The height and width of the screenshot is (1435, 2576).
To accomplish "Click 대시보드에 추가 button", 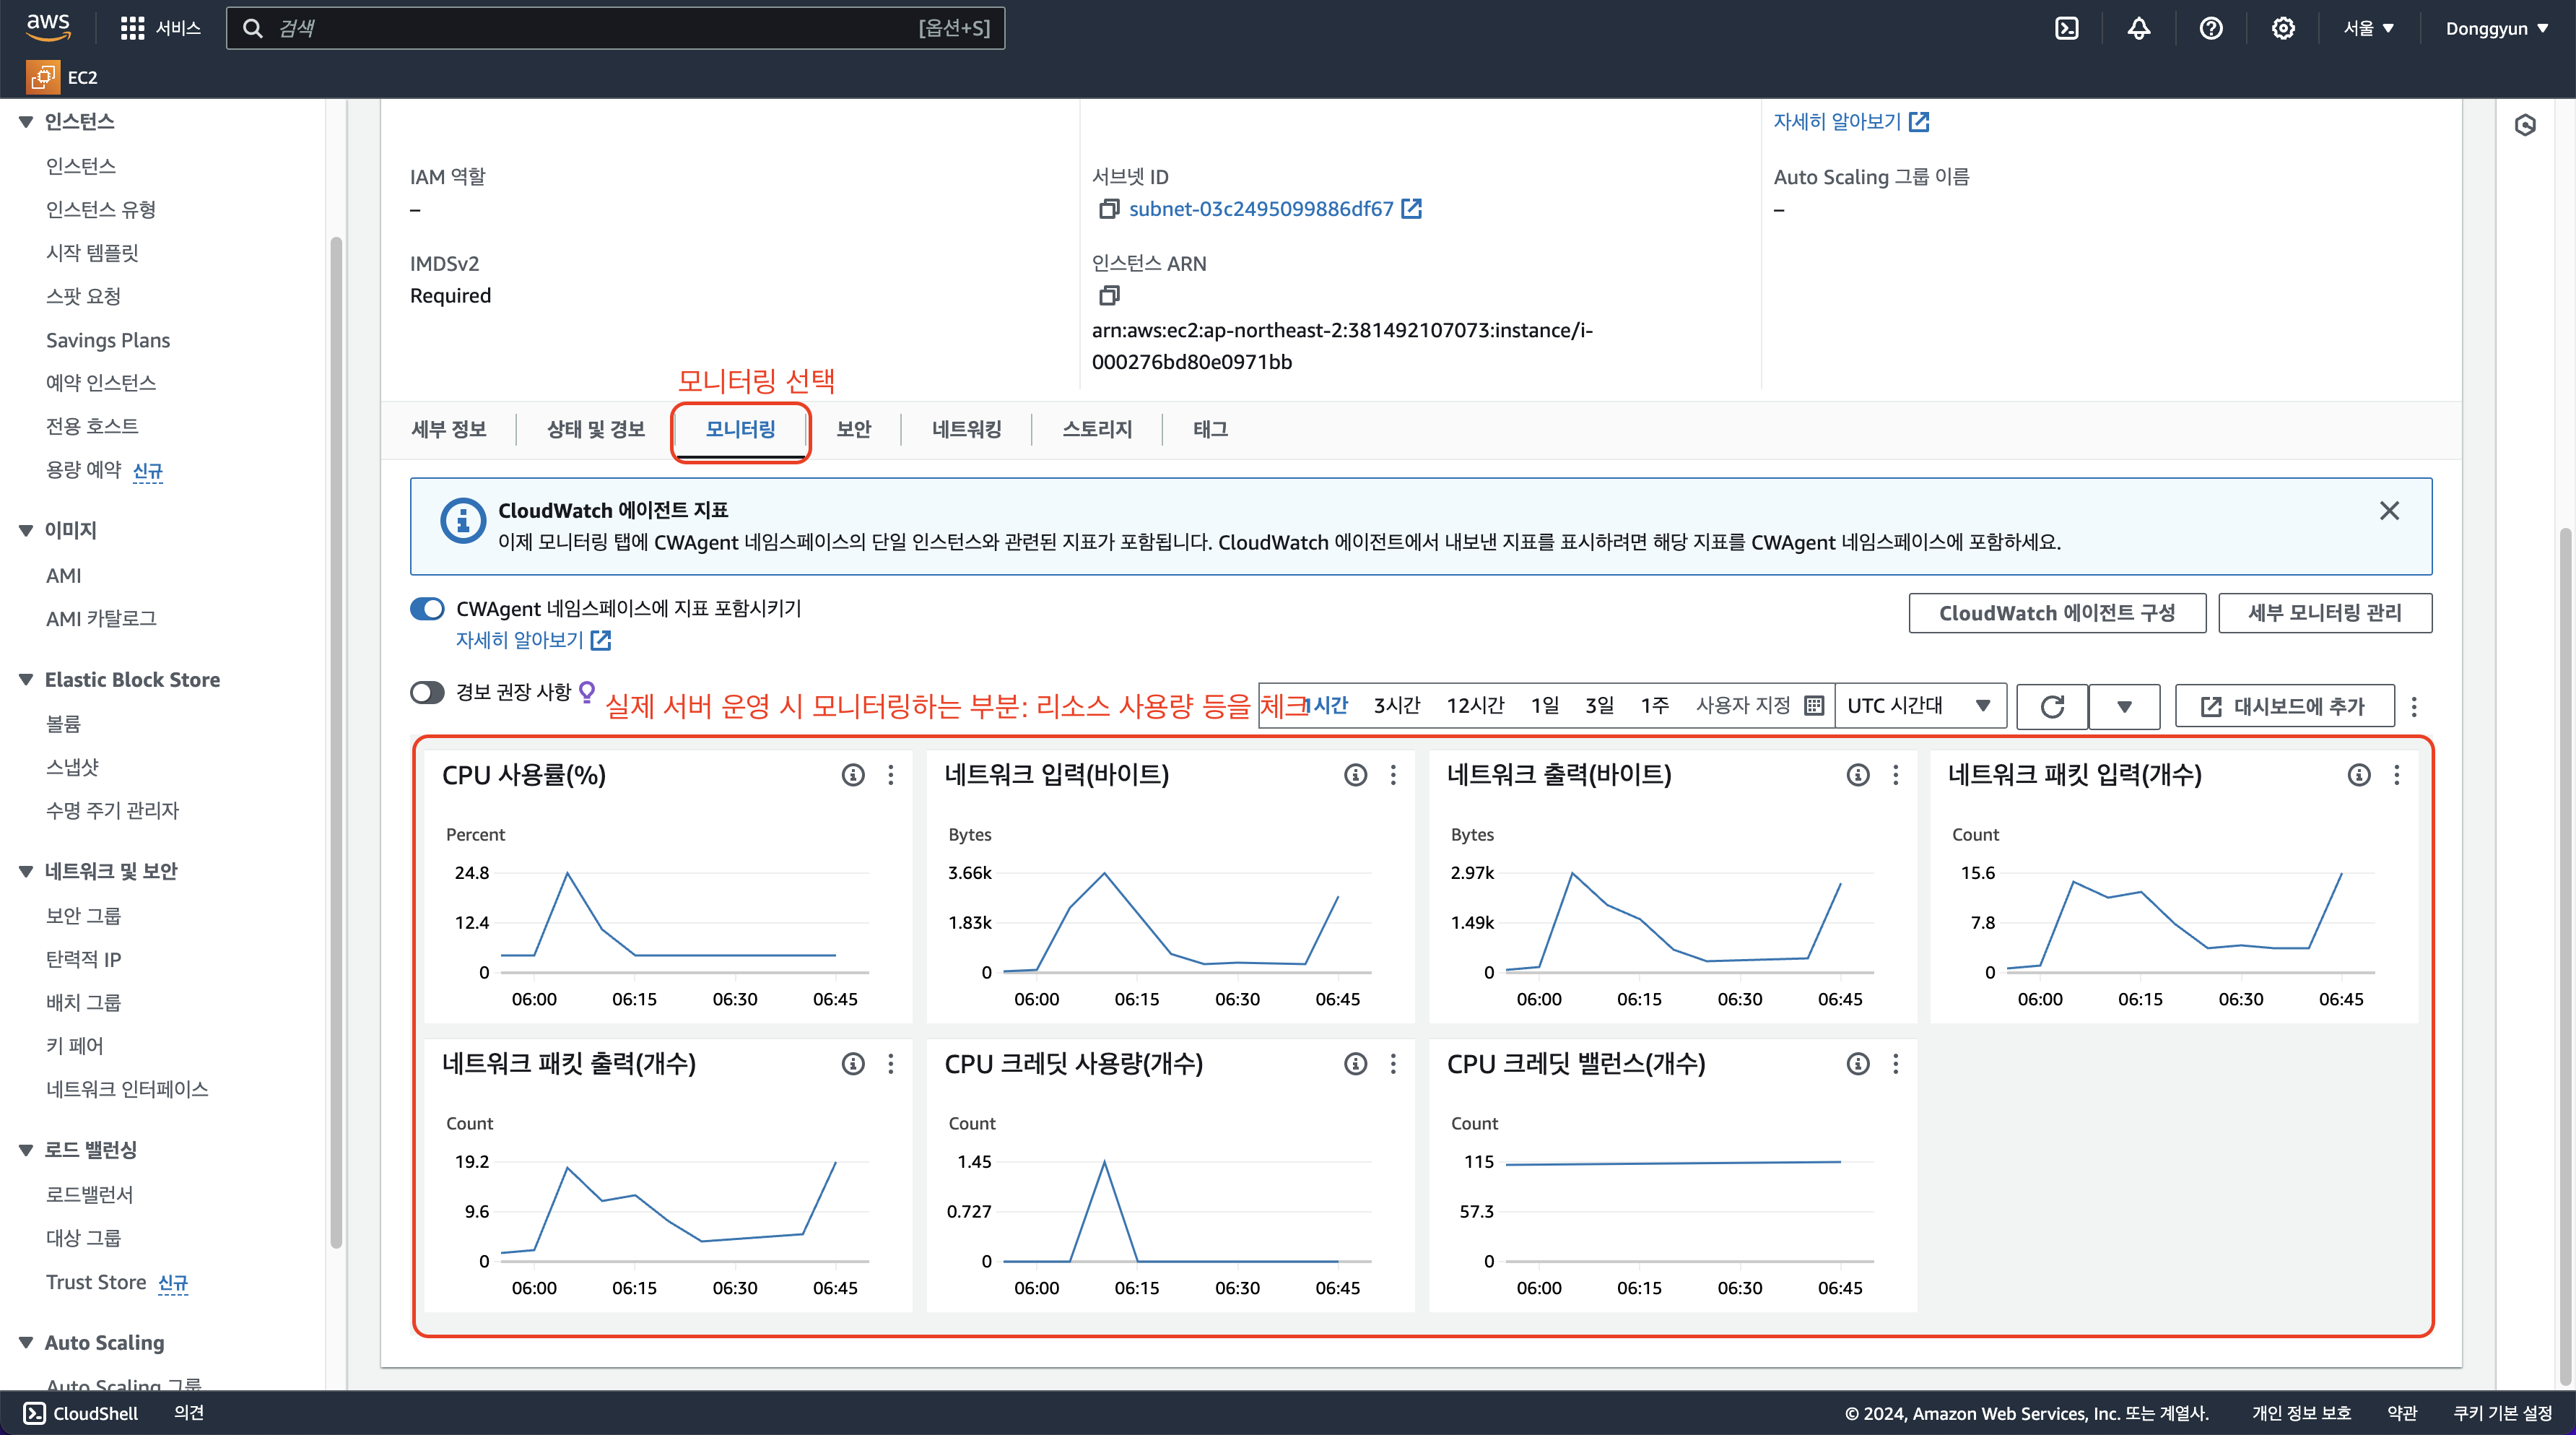I will tap(2284, 706).
